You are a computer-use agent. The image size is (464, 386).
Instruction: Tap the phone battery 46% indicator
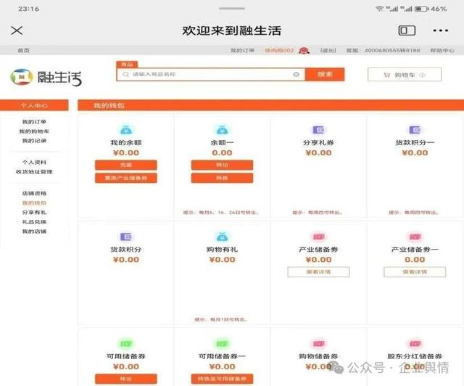[x=431, y=9]
